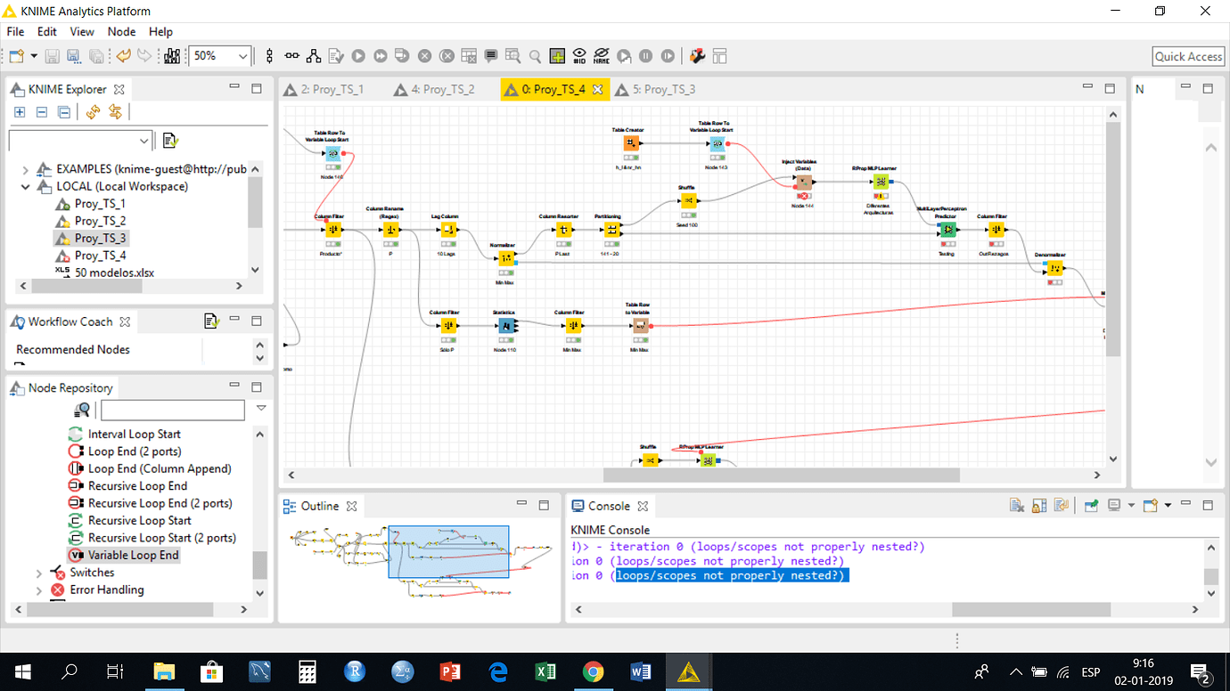Click the Normalizer node on canvas
Viewport: 1230px width, 691px height.
(505, 258)
